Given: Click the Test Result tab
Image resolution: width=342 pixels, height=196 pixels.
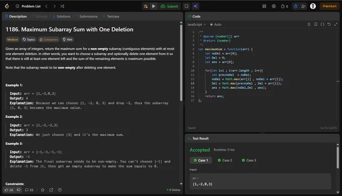Looking at the screenshot, I should tap(198, 138).
